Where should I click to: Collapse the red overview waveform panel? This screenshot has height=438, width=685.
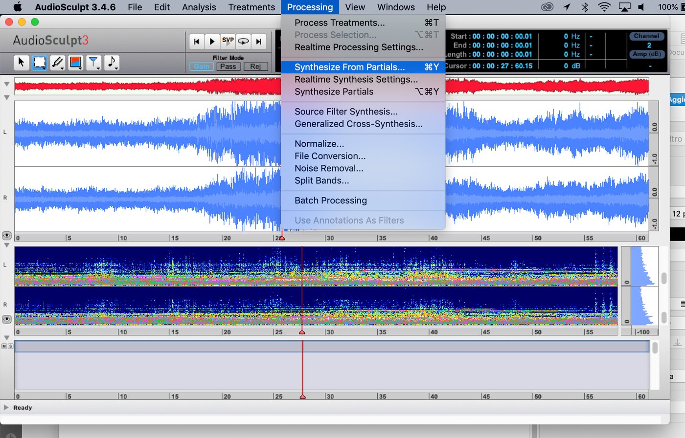tap(6, 84)
